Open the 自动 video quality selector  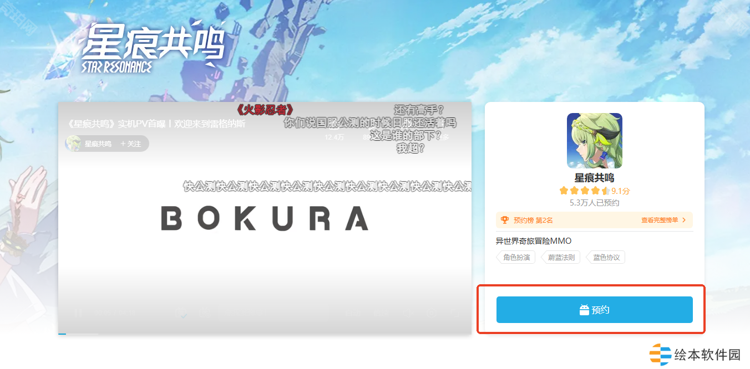(353, 313)
